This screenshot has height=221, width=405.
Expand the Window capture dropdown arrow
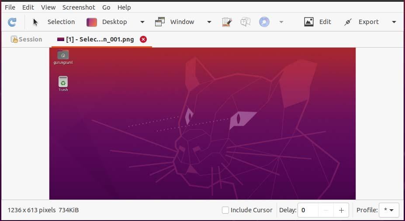tap(209, 22)
